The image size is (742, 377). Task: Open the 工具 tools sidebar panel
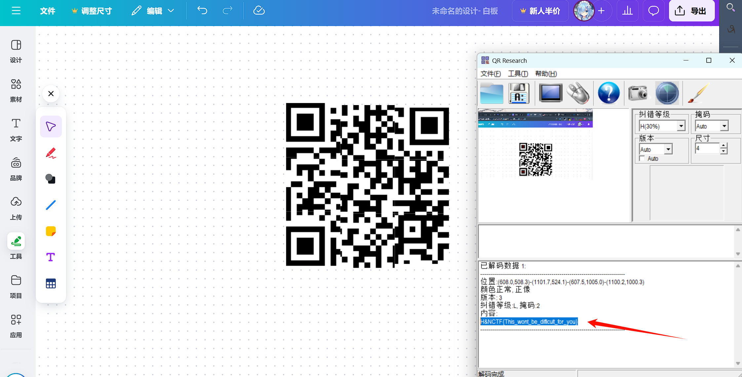tap(16, 246)
